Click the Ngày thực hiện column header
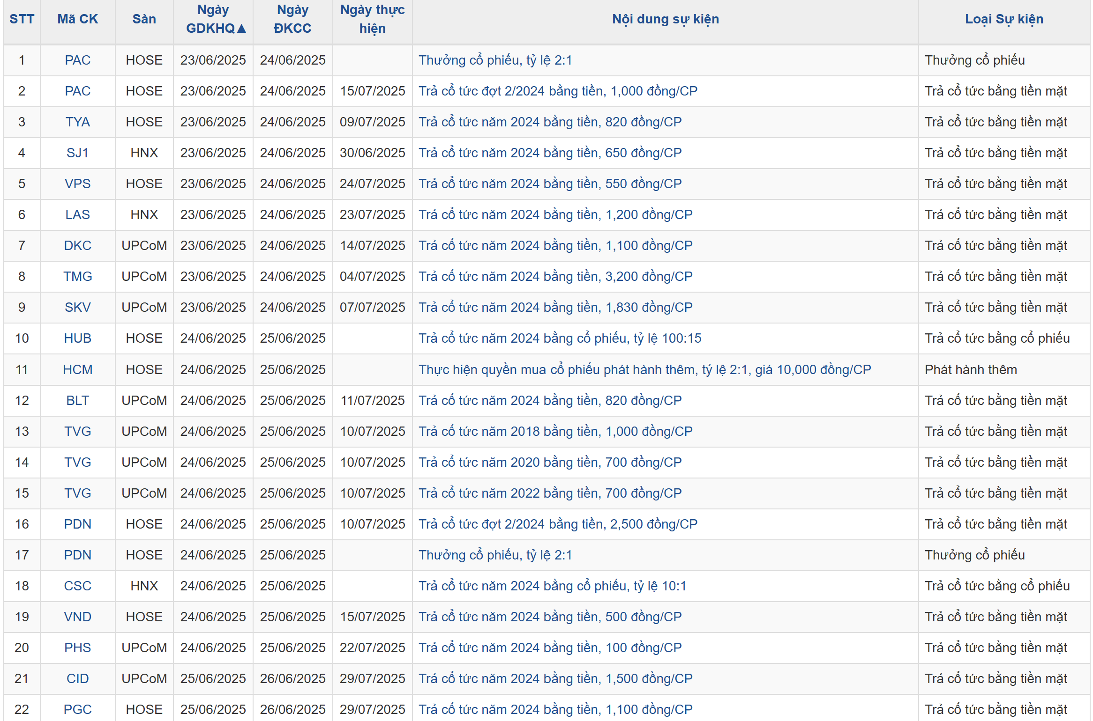 (x=373, y=19)
